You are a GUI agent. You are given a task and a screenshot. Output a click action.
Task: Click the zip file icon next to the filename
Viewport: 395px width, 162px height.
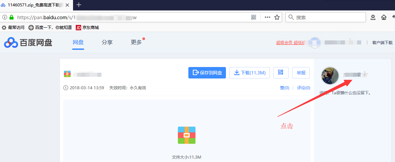67,74
